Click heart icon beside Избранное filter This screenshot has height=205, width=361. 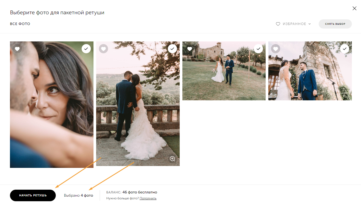coord(278,24)
